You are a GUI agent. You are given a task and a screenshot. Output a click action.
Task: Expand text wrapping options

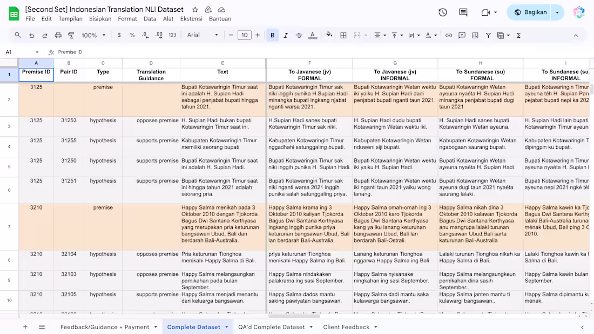pos(418,36)
